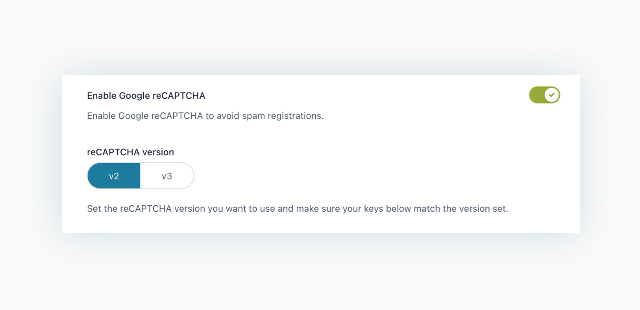This screenshot has width=640, height=310.
Task: Click the reCAPTCHA version label
Action: 130,152
